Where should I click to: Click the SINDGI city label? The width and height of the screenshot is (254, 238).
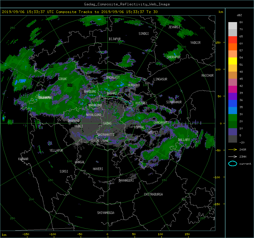coord(144,34)
